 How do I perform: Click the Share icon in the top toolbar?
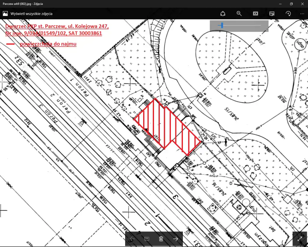[x=223, y=14]
